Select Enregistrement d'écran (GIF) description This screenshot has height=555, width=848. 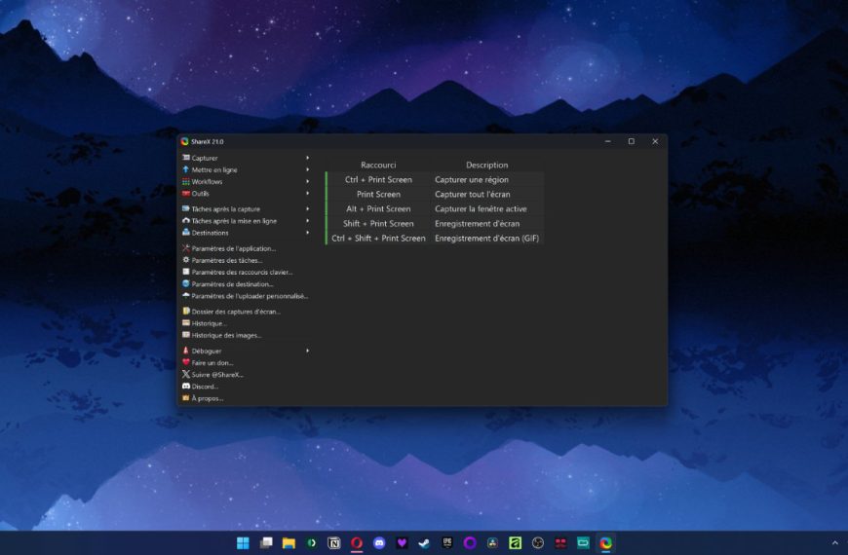click(x=486, y=238)
